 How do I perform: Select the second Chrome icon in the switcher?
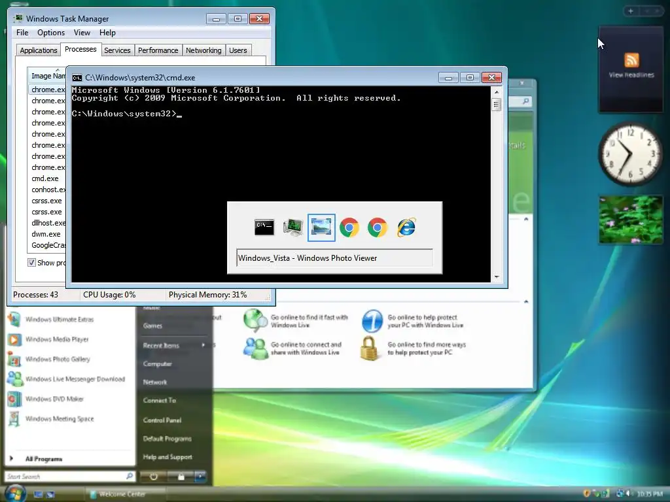tap(378, 227)
